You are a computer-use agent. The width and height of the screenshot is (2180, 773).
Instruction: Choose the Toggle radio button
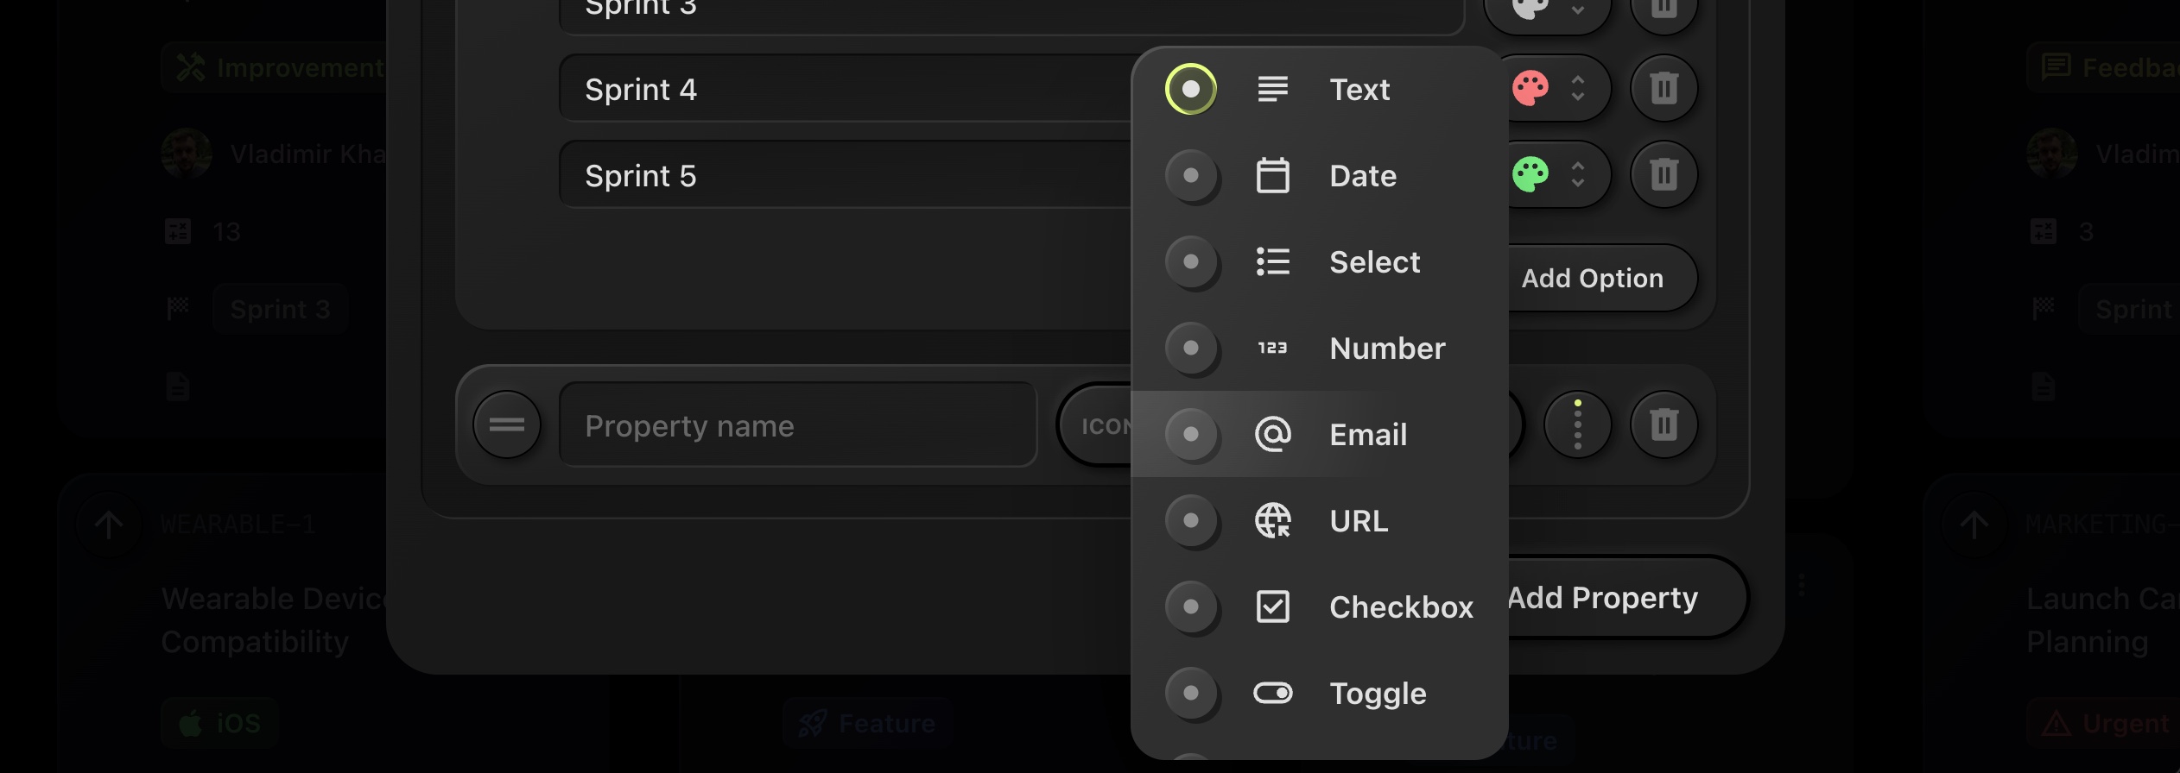click(x=1191, y=693)
